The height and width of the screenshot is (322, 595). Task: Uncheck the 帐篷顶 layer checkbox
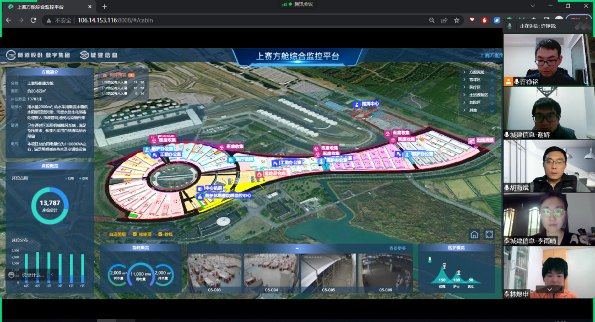coord(135,234)
